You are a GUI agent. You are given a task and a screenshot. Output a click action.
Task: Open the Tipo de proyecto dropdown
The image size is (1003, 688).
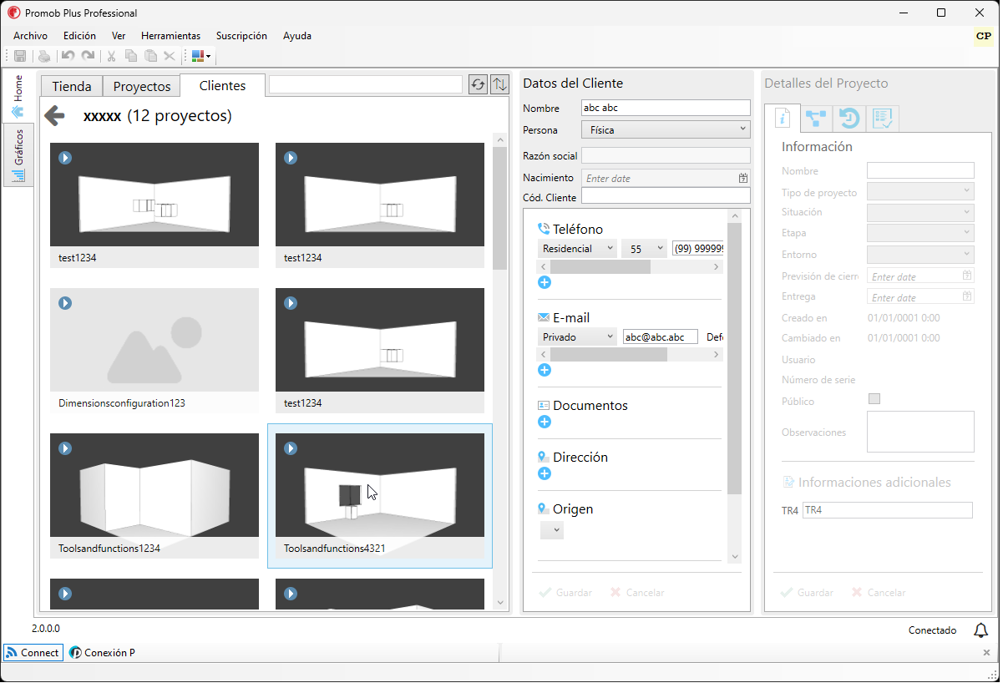[920, 191]
